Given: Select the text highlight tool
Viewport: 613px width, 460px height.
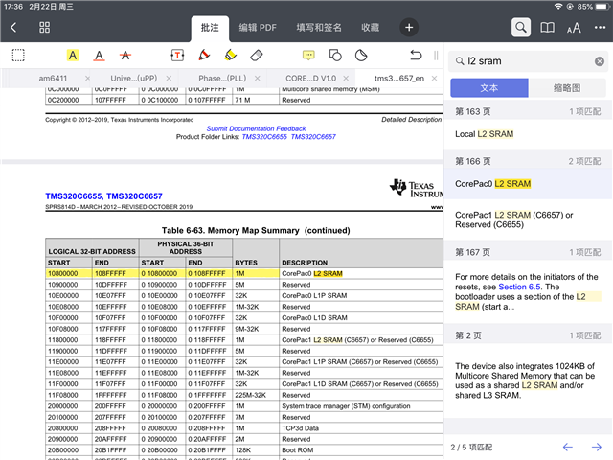Looking at the screenshot, I should (x=73, y=56).
